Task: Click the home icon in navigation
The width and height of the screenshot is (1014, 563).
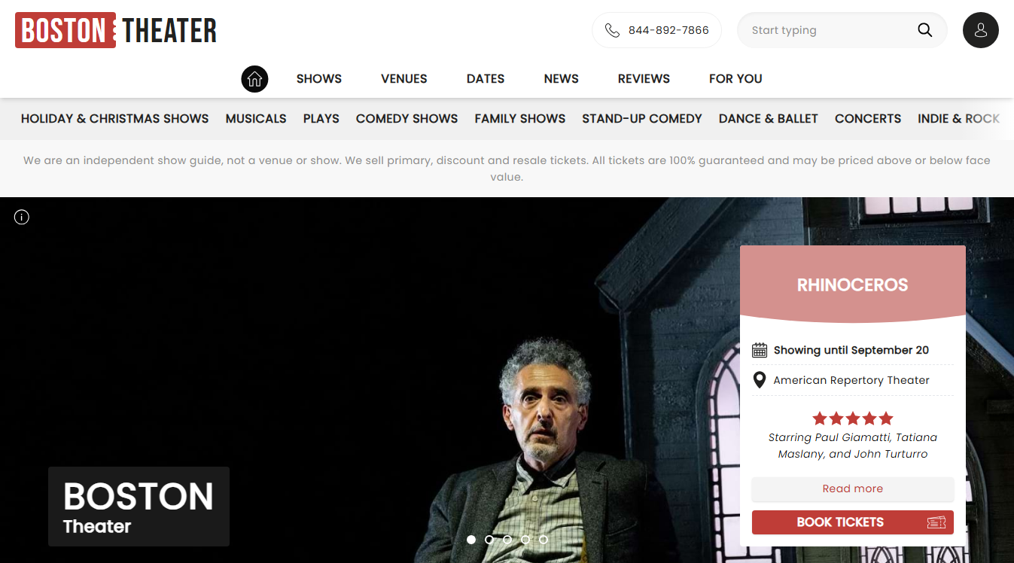Action: (254, 78)
